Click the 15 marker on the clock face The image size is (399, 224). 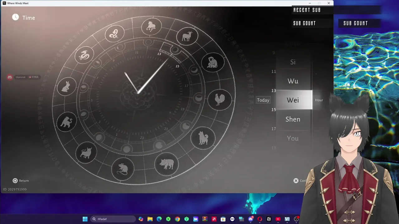[177, 66]
